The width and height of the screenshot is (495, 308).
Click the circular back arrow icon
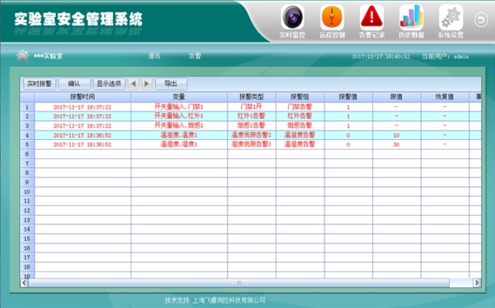click(x=481, y=20)
